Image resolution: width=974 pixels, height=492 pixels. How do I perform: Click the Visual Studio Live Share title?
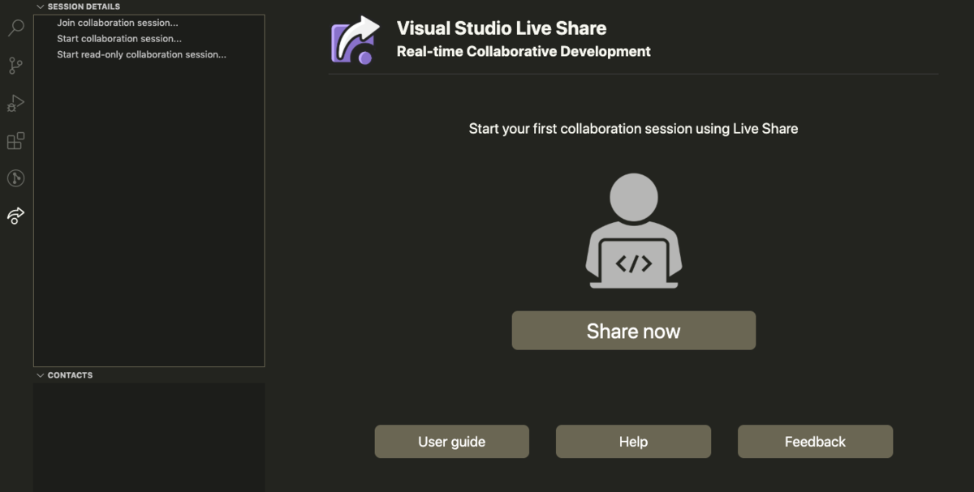pyautogui.click(x=502, y=28)
